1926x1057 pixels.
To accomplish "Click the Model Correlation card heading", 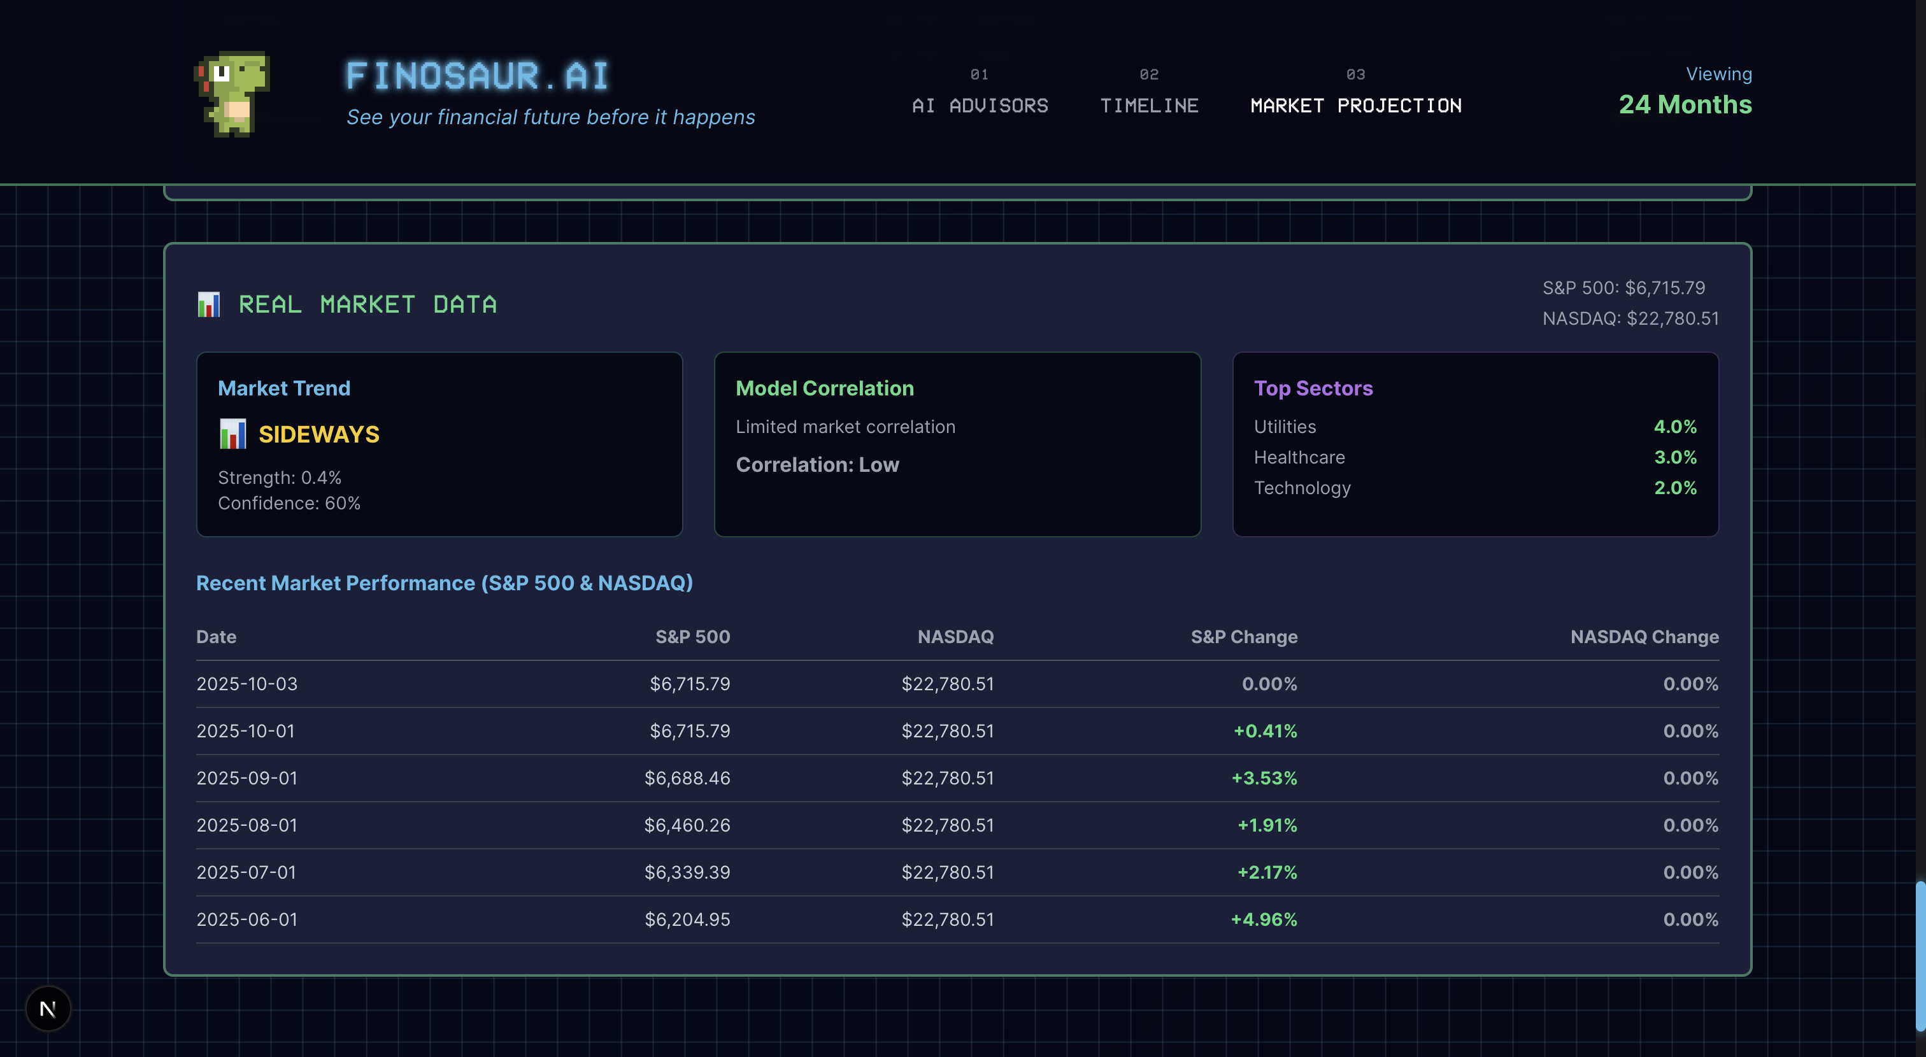I will [824, 388].
